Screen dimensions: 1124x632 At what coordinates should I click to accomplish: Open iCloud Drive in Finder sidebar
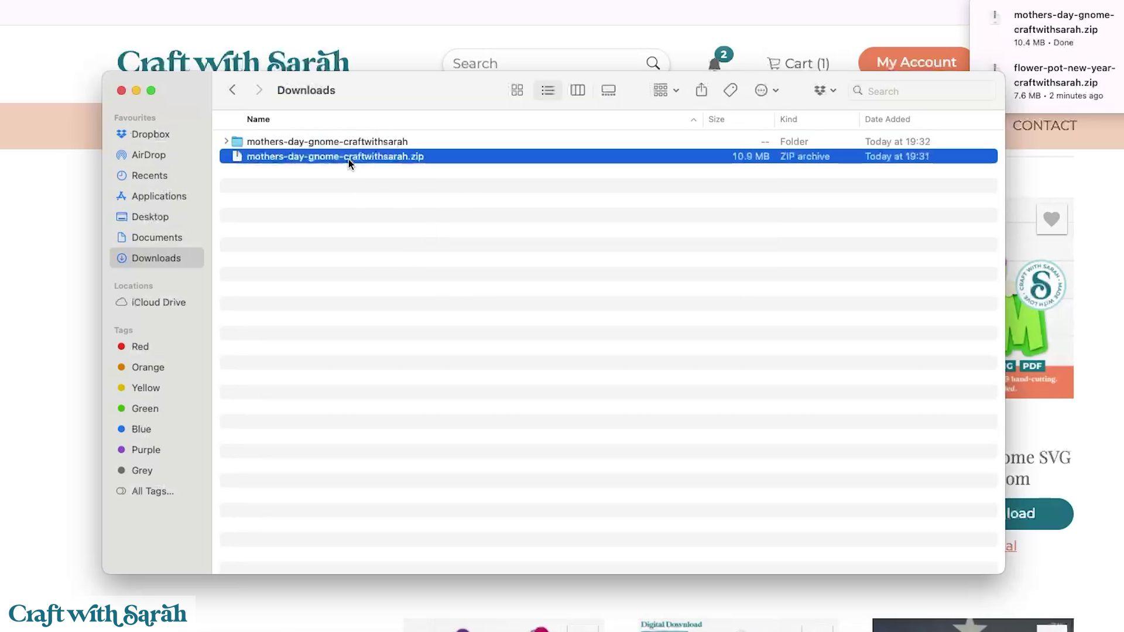click(x=156, y=302)
